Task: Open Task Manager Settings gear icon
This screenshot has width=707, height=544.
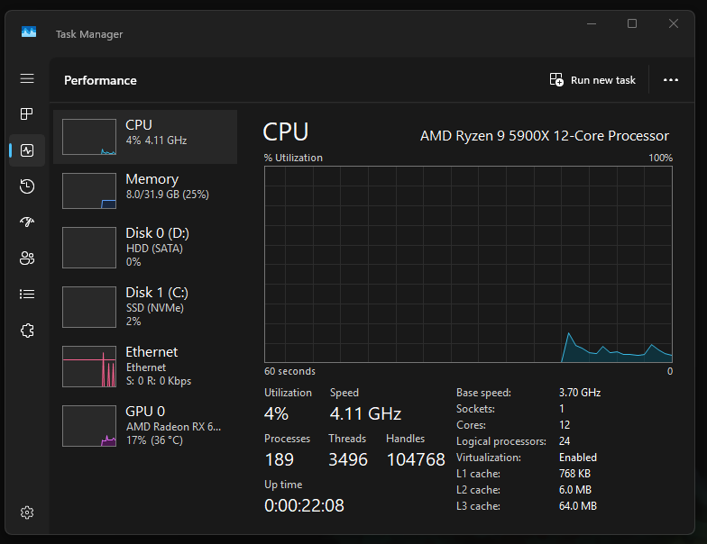Action: pyautogui.click(x=27, y=512)
